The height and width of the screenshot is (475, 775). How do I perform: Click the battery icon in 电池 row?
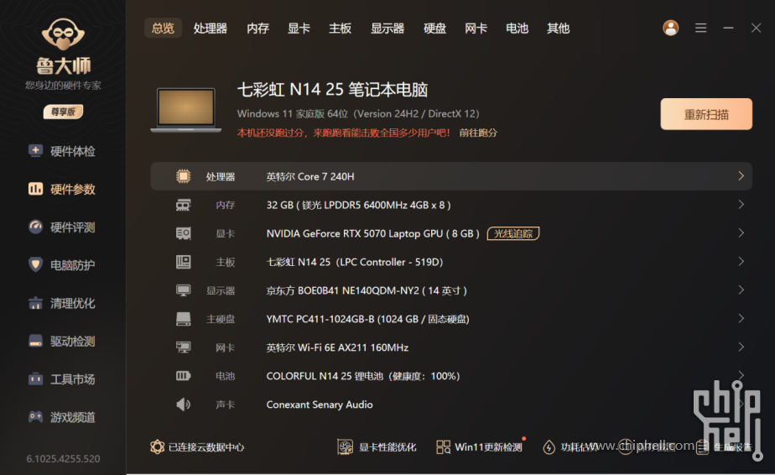[184, 375]
